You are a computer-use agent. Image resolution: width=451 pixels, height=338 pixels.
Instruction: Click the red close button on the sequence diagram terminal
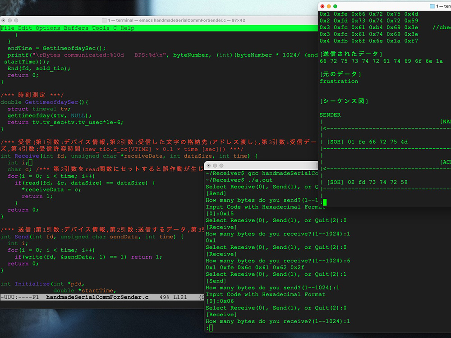point(322,6)
